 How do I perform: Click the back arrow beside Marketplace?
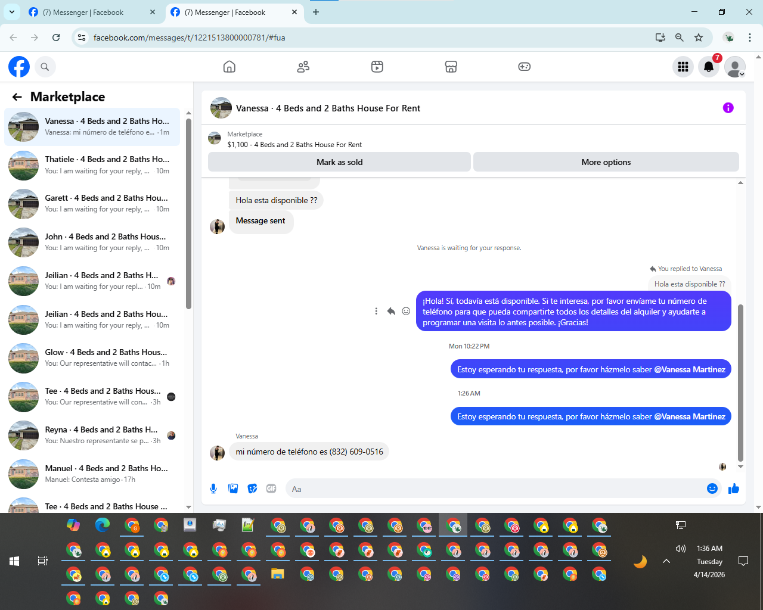tap(17, 97)
